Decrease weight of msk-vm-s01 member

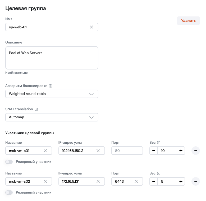coord(154,151)
